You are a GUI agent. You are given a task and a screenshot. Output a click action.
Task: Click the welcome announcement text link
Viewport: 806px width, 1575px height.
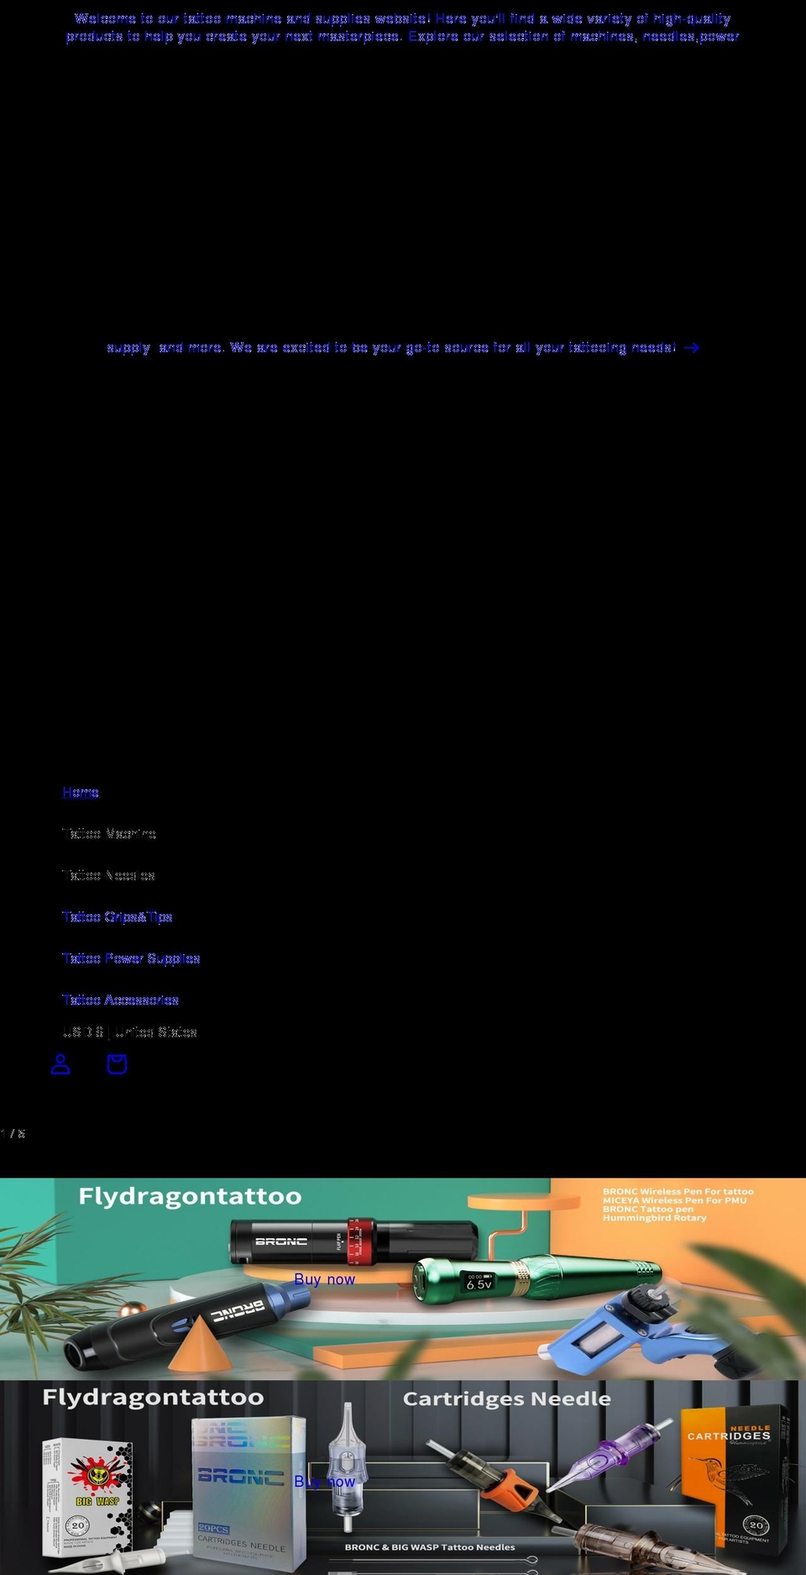[403, 27]
